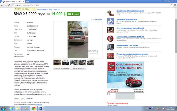177x111 pixels.
Task: Open the 'Тюнинг авто — FORZATUNING.kz' link
Action: point(130,37)
